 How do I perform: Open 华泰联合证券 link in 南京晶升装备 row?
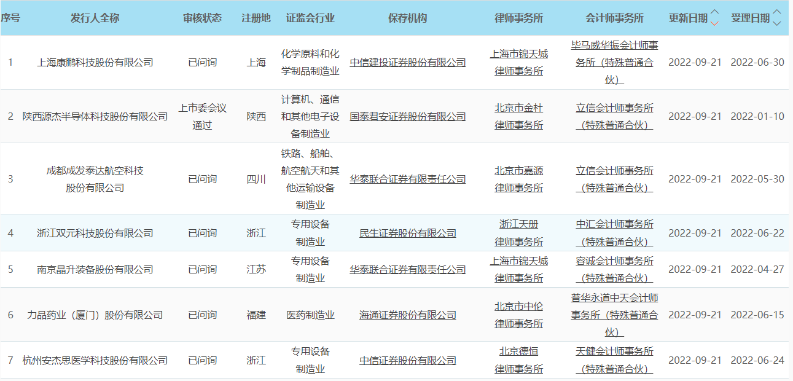pos(408,269)
